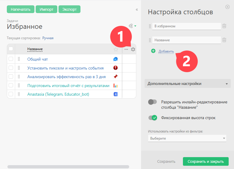Open Подготовить итоговый отчёт с результатами
The image size is (234, 169).
(68, 86)
